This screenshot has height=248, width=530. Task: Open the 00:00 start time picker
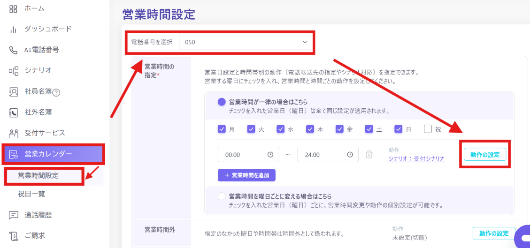point(248,155)
